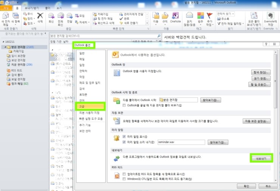The width and height of the screenshot is (280, 191).
Task: Click the 회신 (Reply) icon
Action: [51, 16]
